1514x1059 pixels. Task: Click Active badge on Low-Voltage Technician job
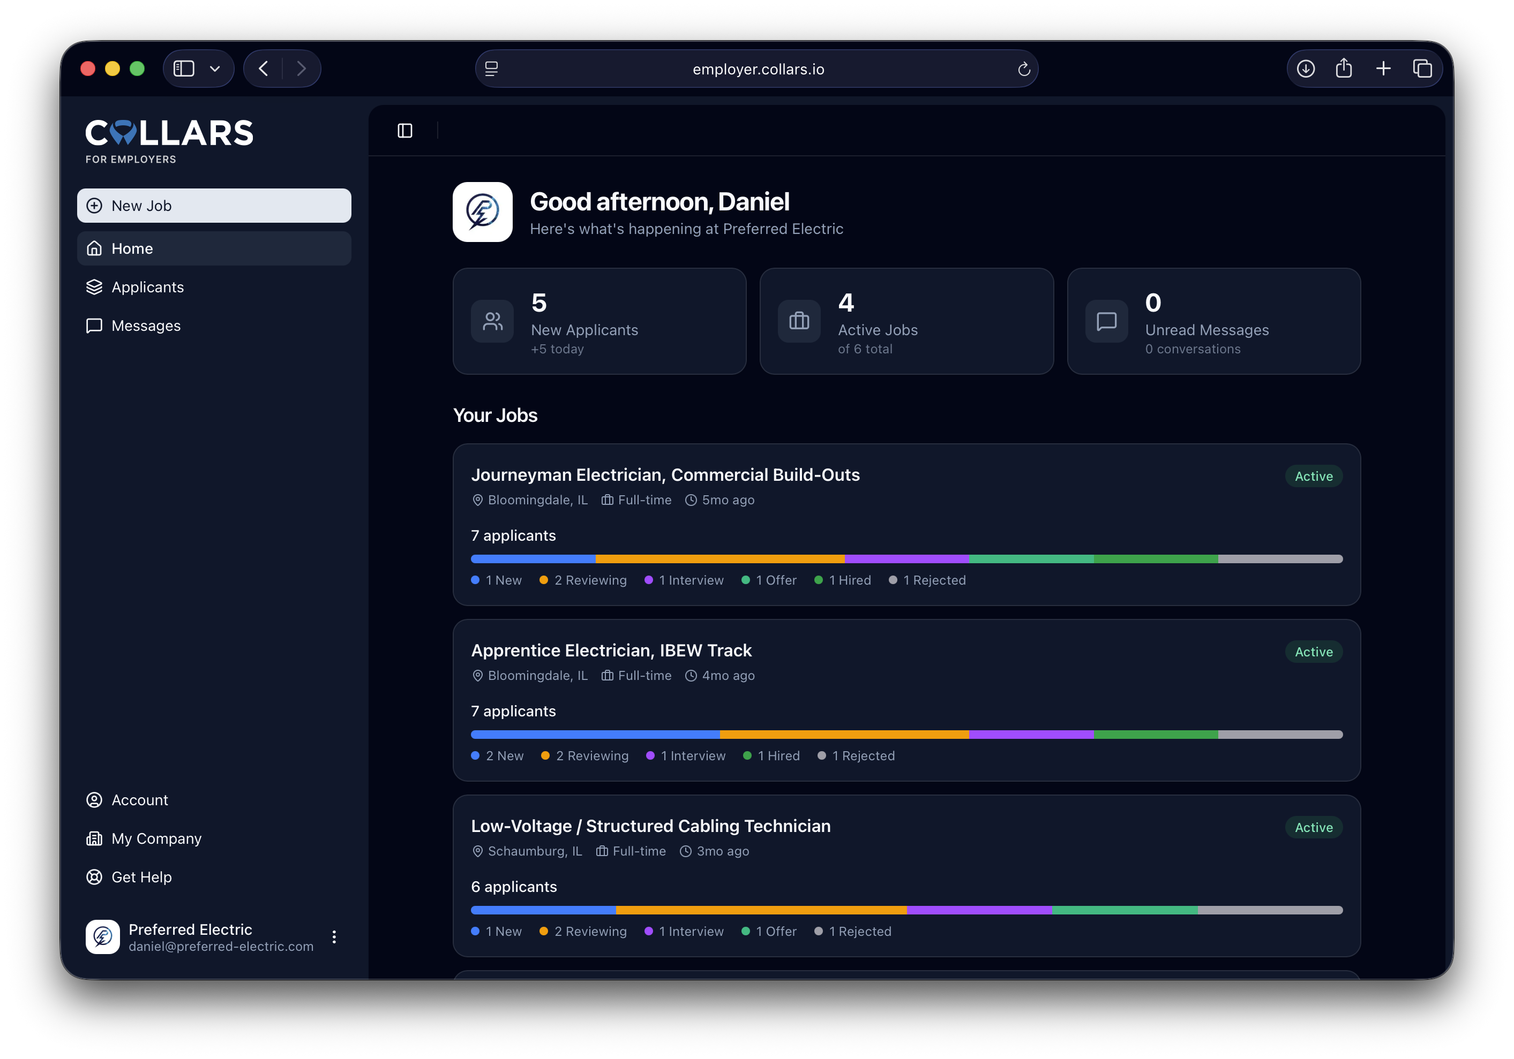(x=1314, y=828)
